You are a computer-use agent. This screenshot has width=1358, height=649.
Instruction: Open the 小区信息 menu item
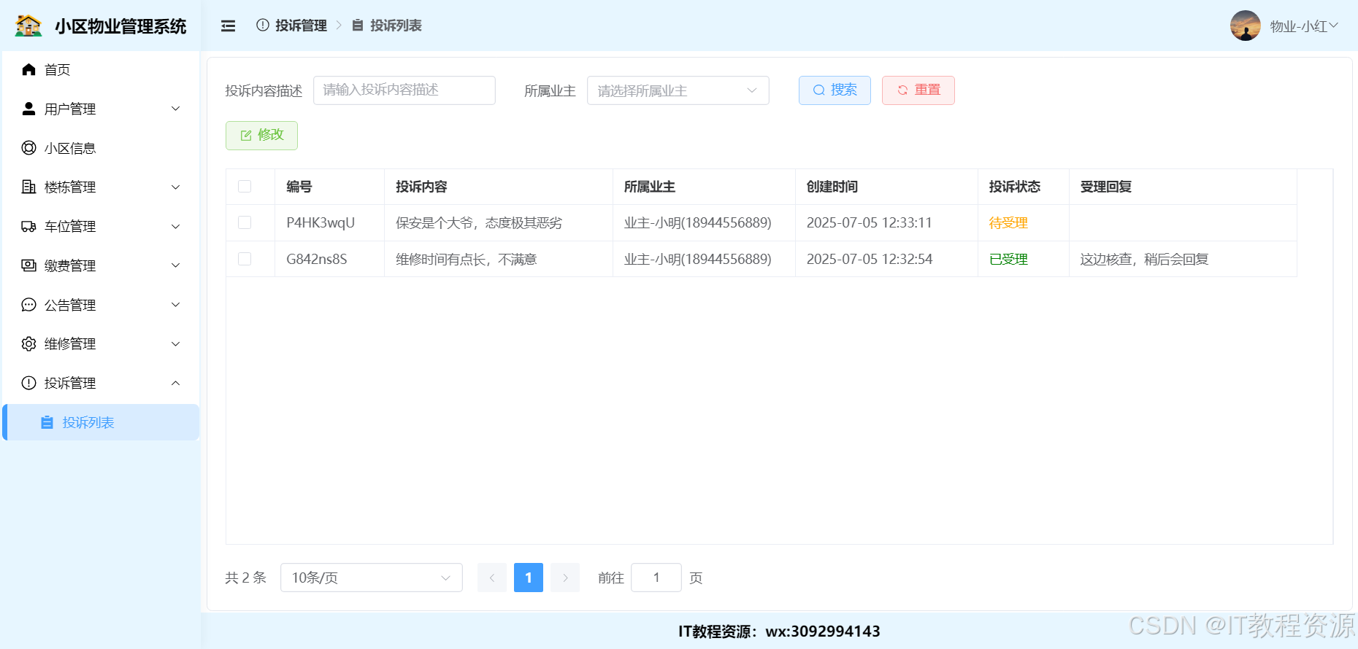[101, 148]
